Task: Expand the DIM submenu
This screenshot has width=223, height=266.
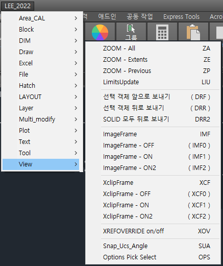Action: pyautogui.click(x=41, y=41)
